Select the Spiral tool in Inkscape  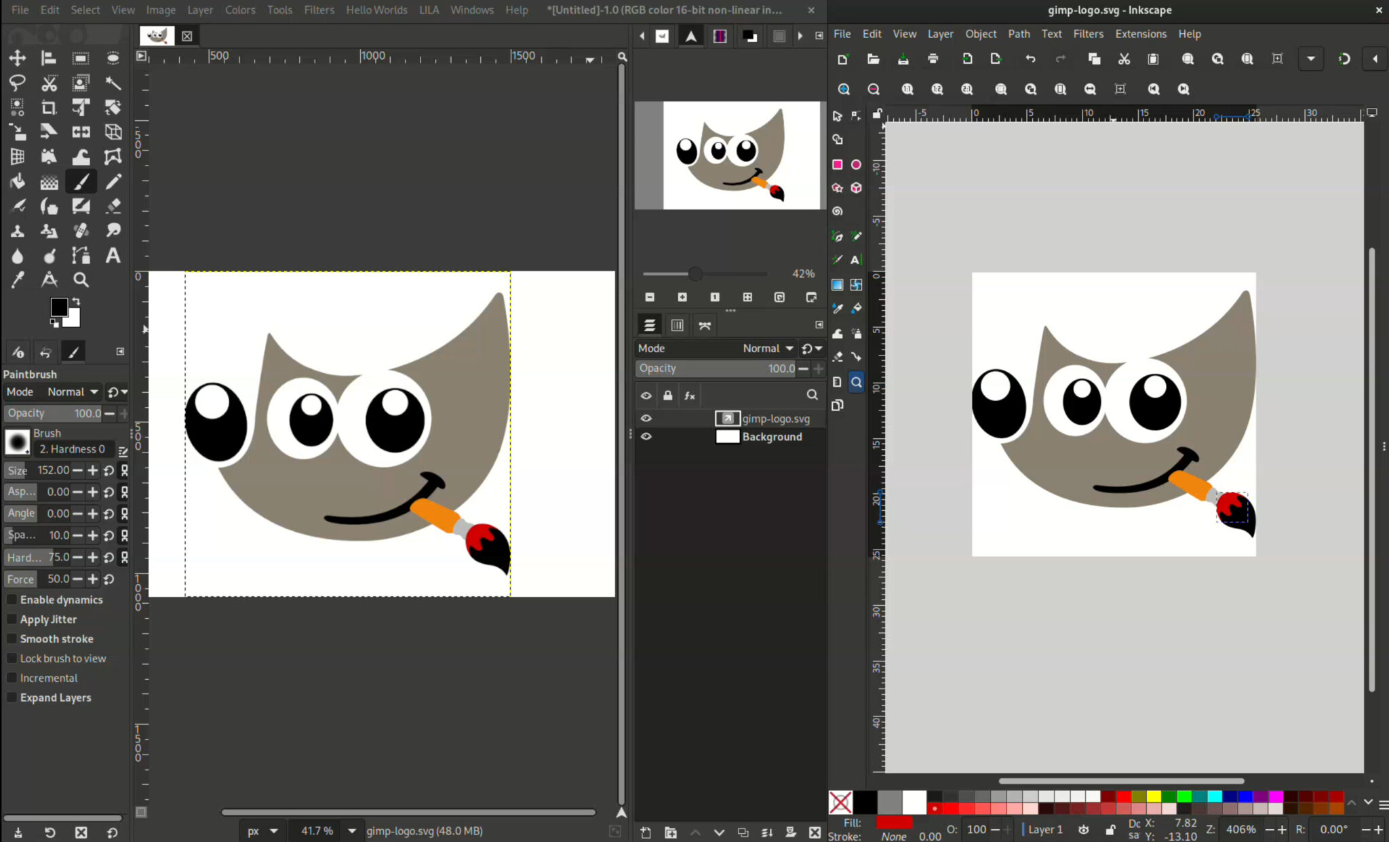click(838, 211)
